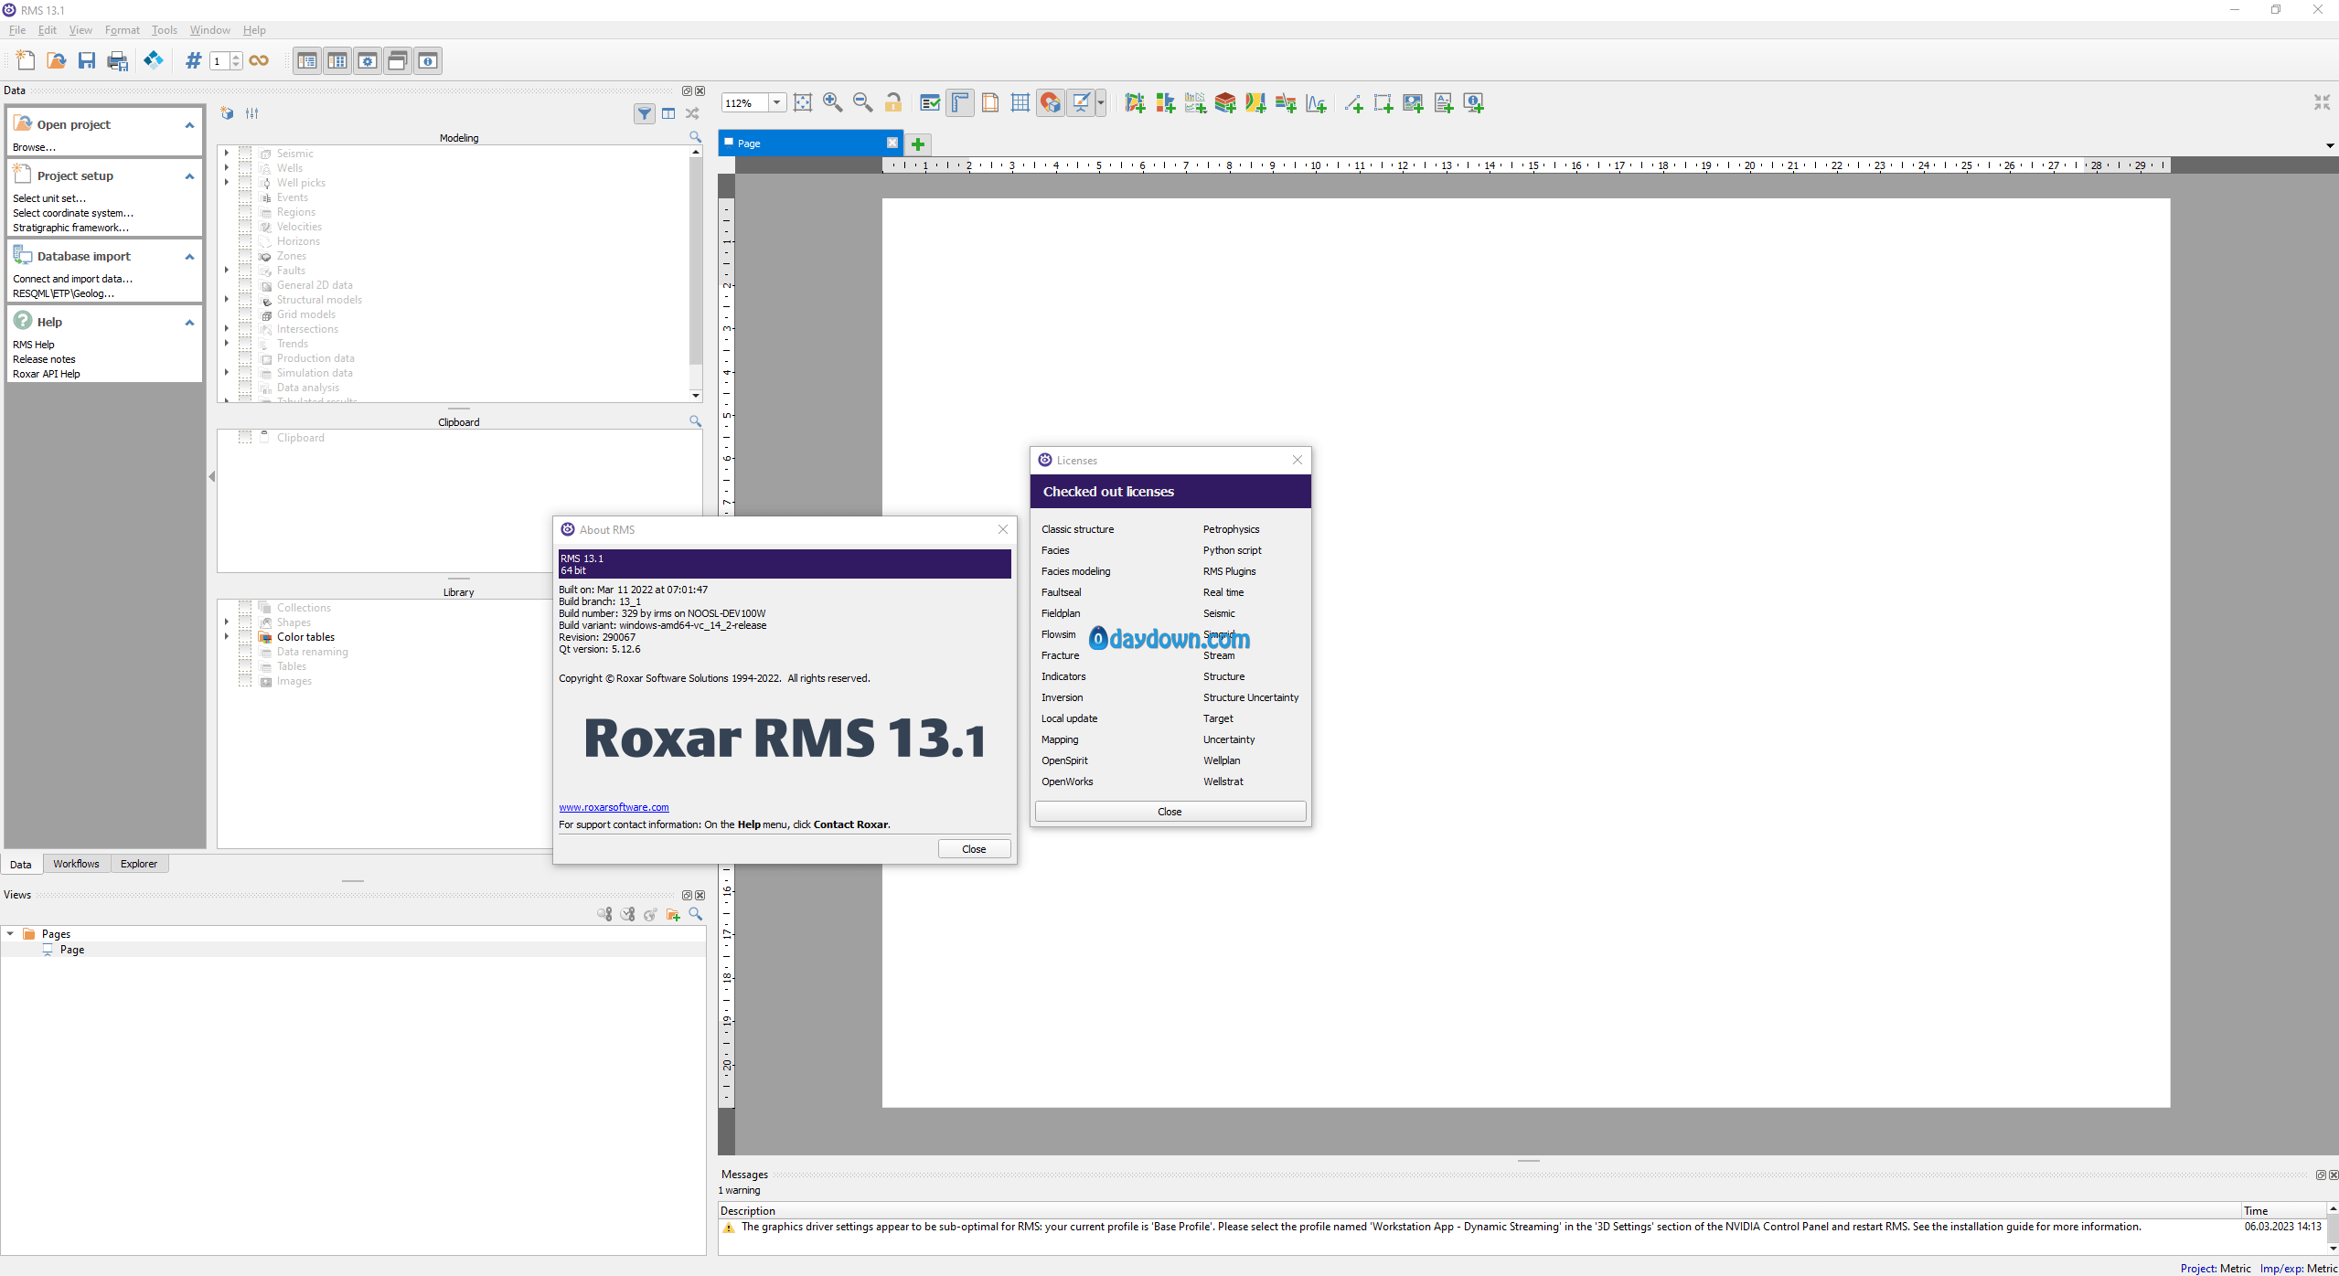Expand the Color tables library node
Viewport: 2339px width, 1276px height.
point(226,637)
